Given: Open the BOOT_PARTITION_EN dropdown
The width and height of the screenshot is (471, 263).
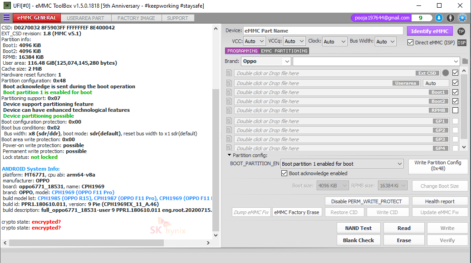Looking at the screenshot, I should coord(342,164).
